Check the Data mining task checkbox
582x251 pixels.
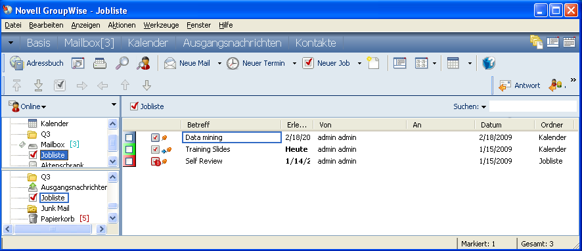pos(129,138)
